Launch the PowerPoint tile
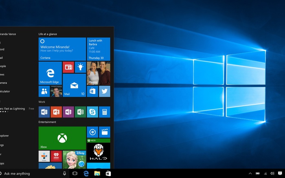This screenshot has height=178, width=285. coord(56,112)
